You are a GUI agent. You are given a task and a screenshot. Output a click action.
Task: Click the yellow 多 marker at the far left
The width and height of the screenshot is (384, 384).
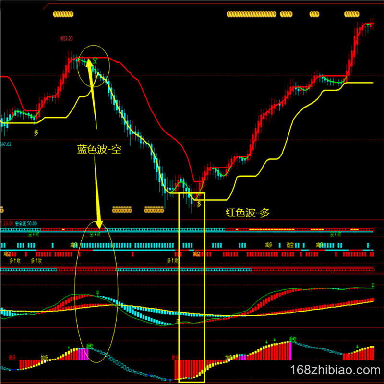click(x=36, y=131)
